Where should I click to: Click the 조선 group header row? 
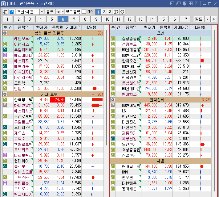pyautogui.click(x=161, y=33)
